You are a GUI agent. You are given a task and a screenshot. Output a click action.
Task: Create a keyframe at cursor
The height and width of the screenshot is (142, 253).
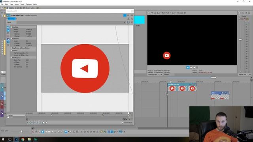tap(43, 123)
